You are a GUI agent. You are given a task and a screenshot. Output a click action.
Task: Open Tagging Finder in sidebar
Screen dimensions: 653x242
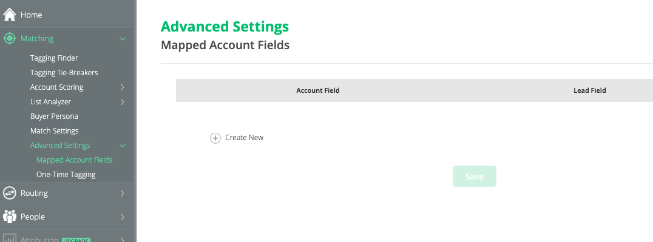54,58
